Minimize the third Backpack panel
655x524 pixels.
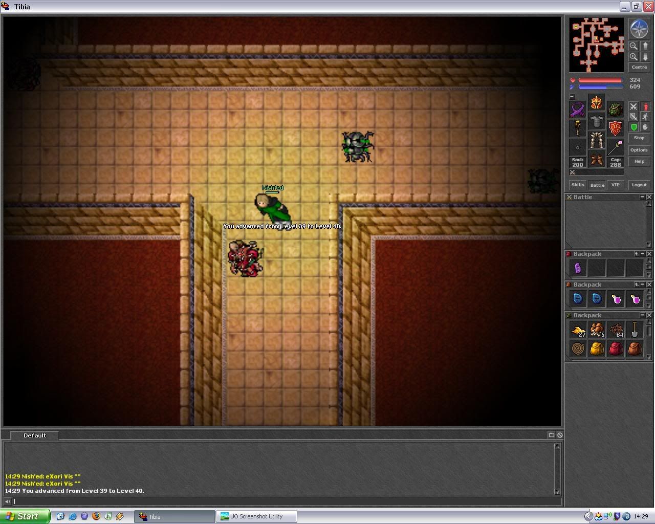[643, 315]
